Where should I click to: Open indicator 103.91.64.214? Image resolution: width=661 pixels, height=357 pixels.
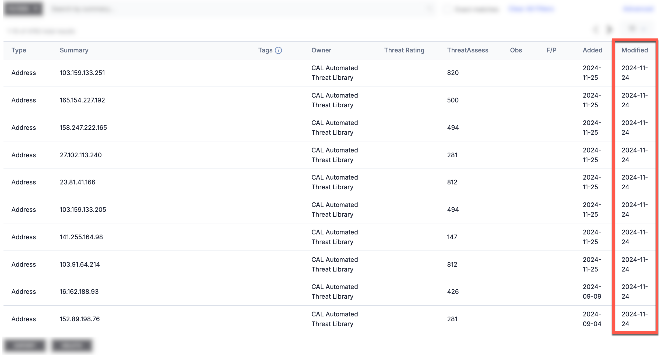80,265
